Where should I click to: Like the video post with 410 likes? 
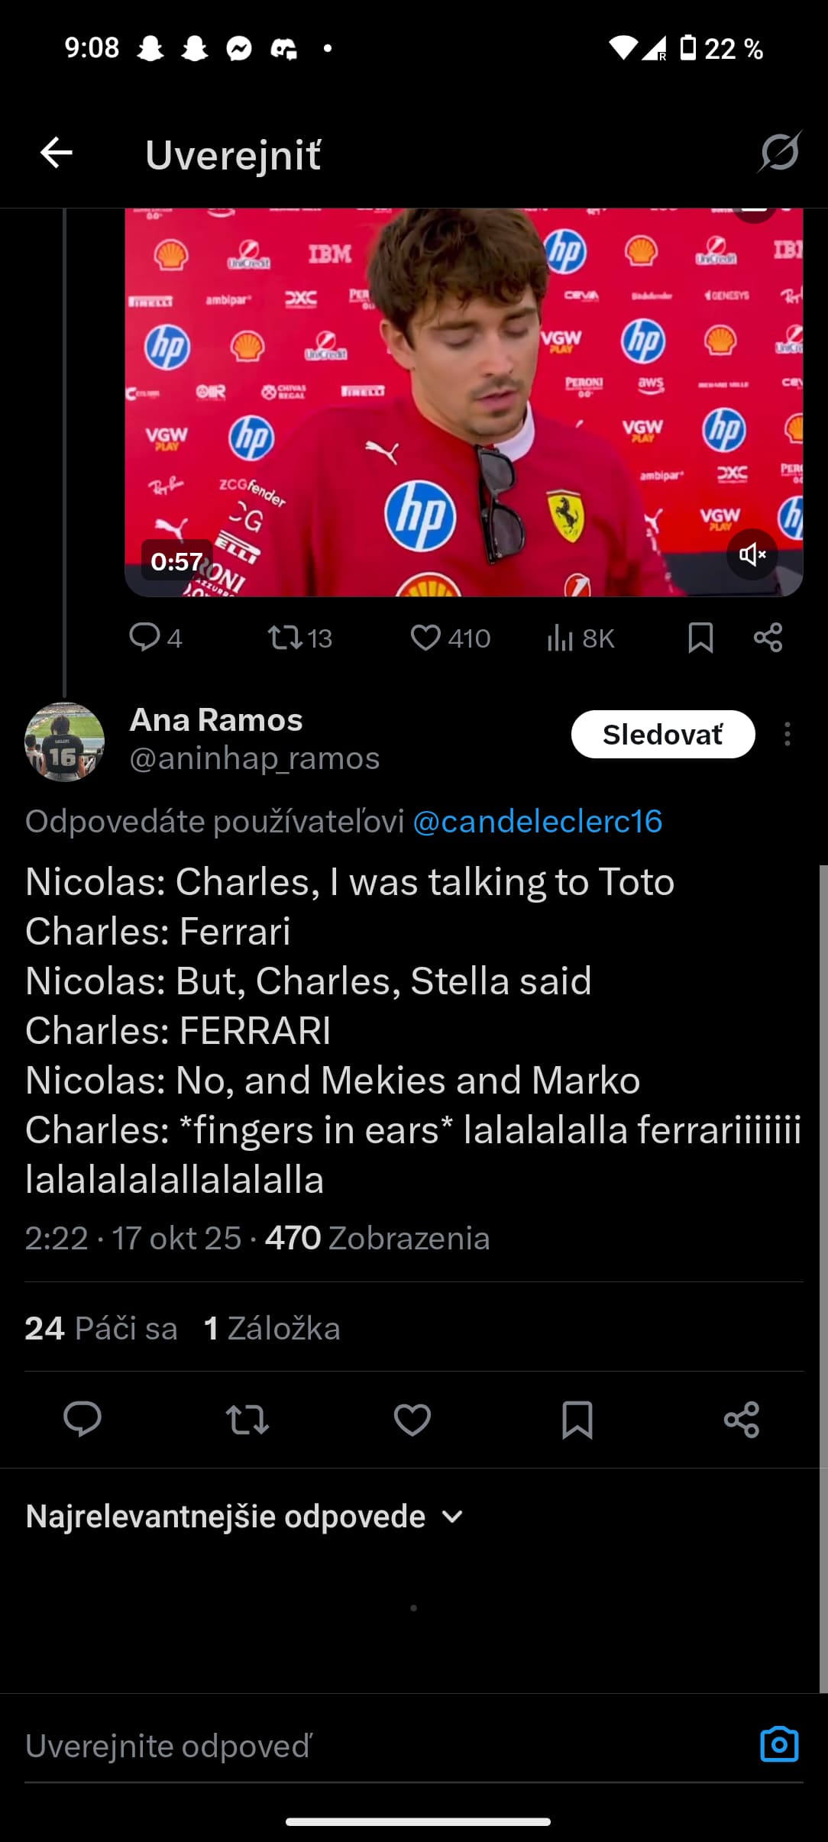[x=450, y=638]
